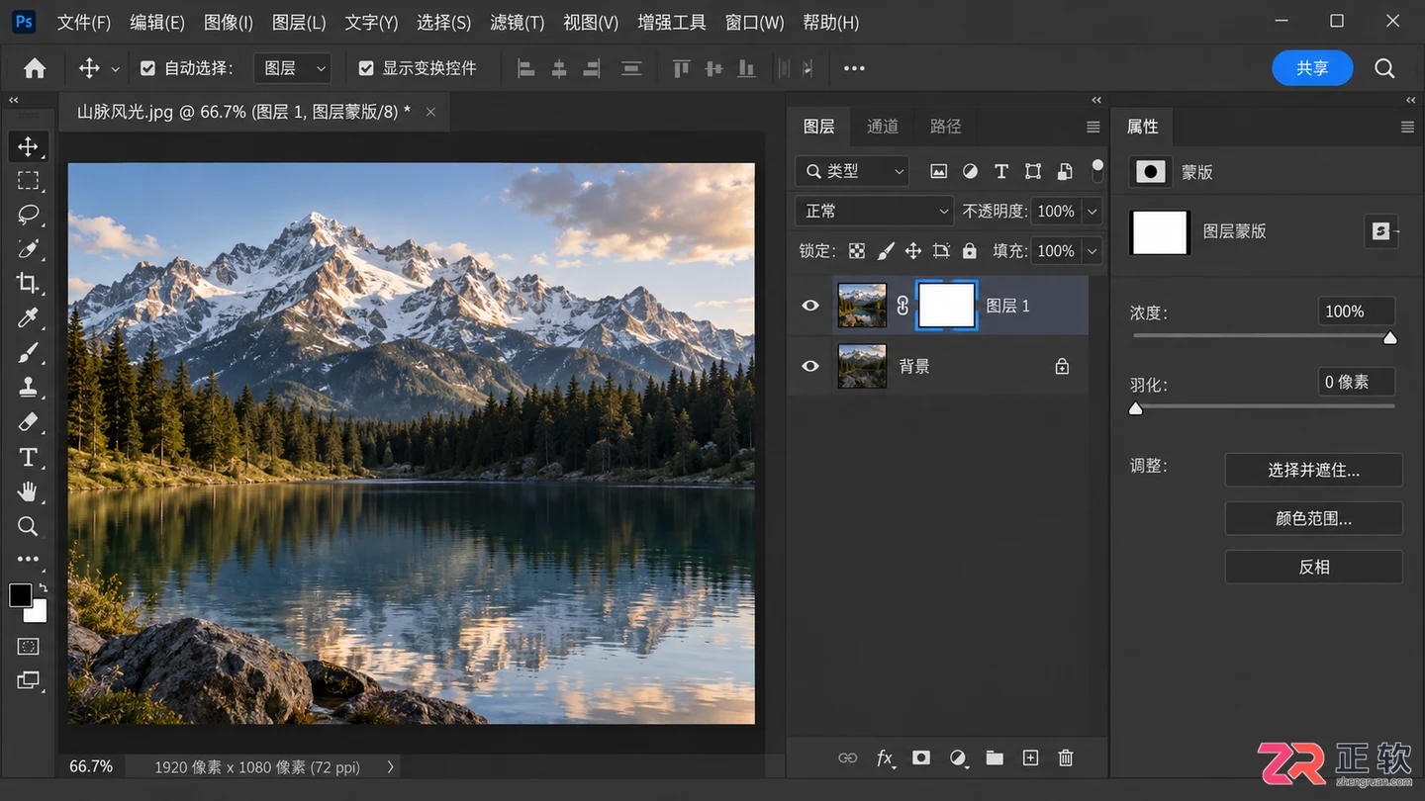Select the Lasso tool
The image size is (1425, 801).
click(x=28, y=215)
